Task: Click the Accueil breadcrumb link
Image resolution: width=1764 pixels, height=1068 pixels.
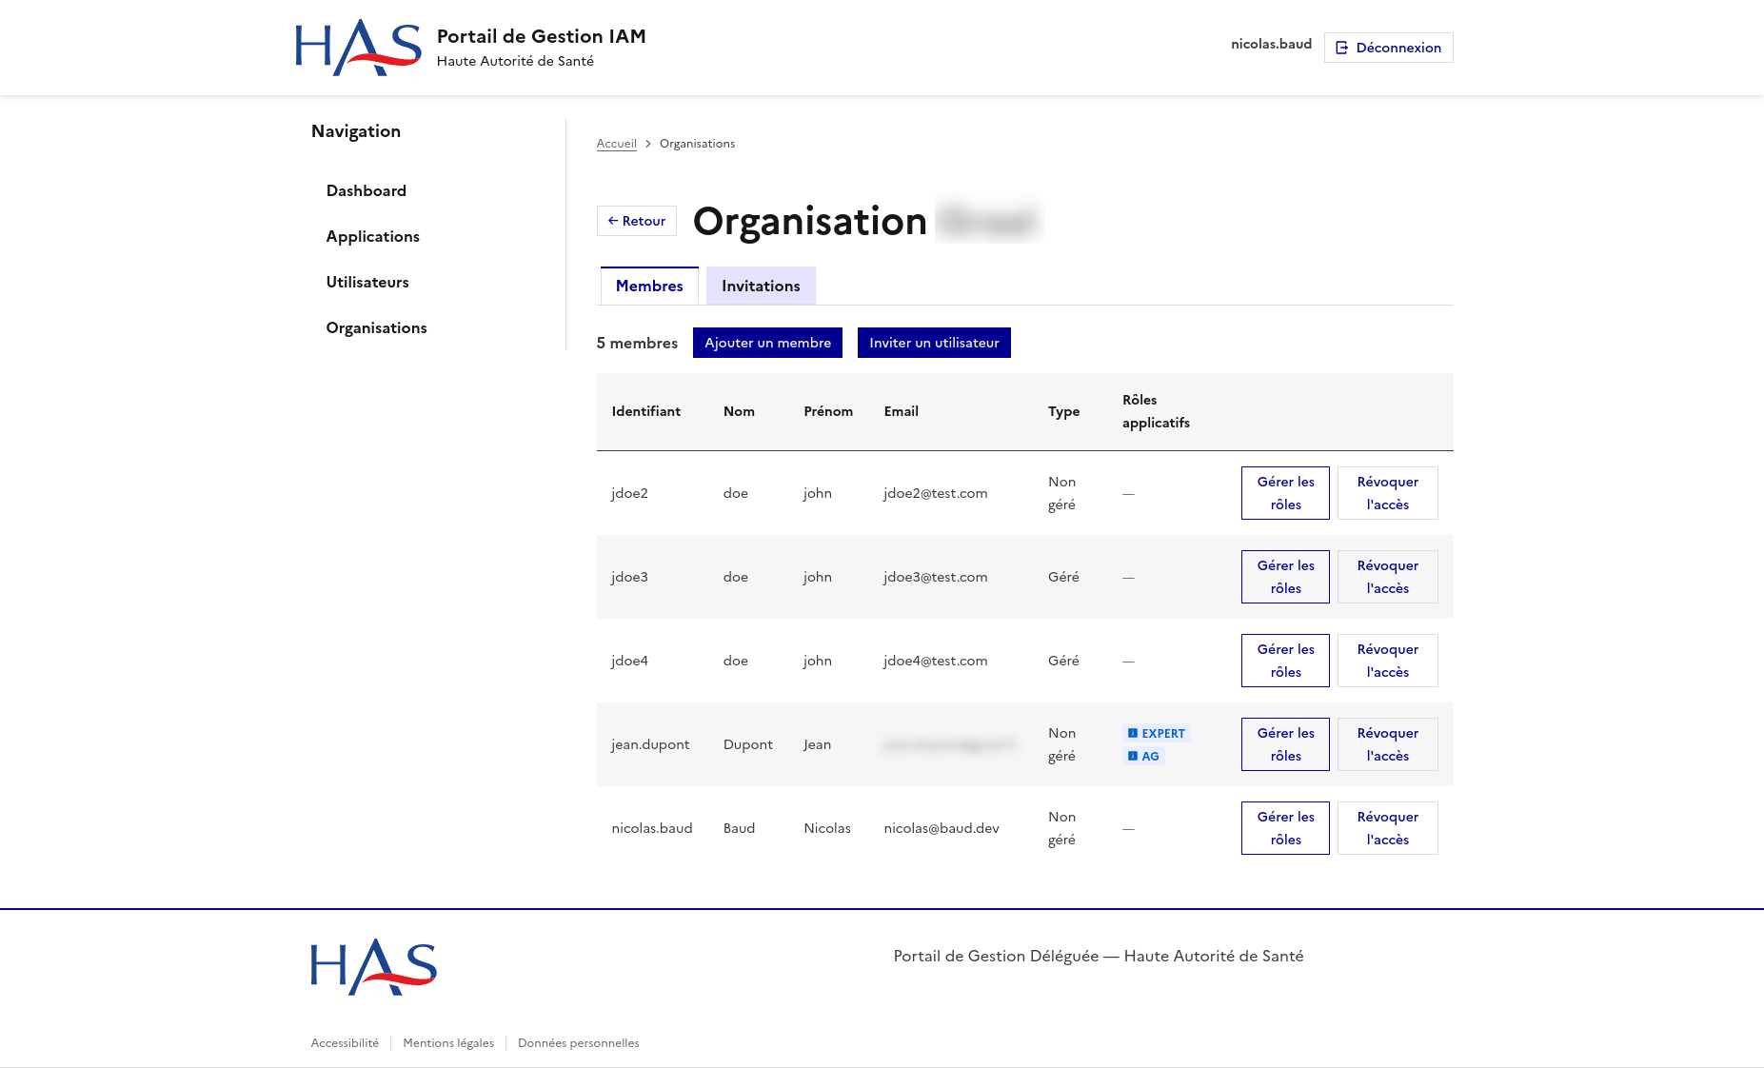Action: pos(617,144)
